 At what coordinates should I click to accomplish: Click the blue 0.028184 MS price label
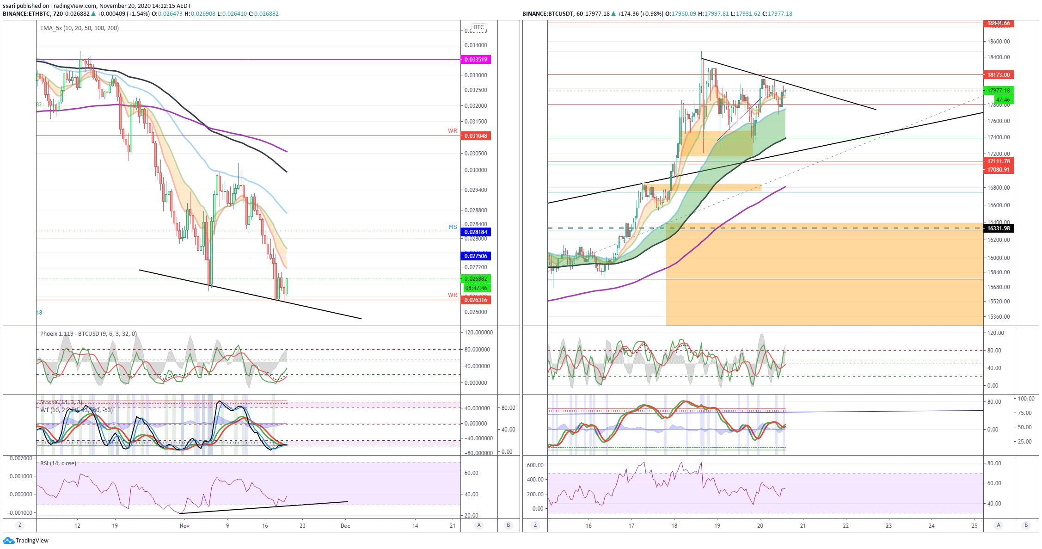tap(476, 232)
